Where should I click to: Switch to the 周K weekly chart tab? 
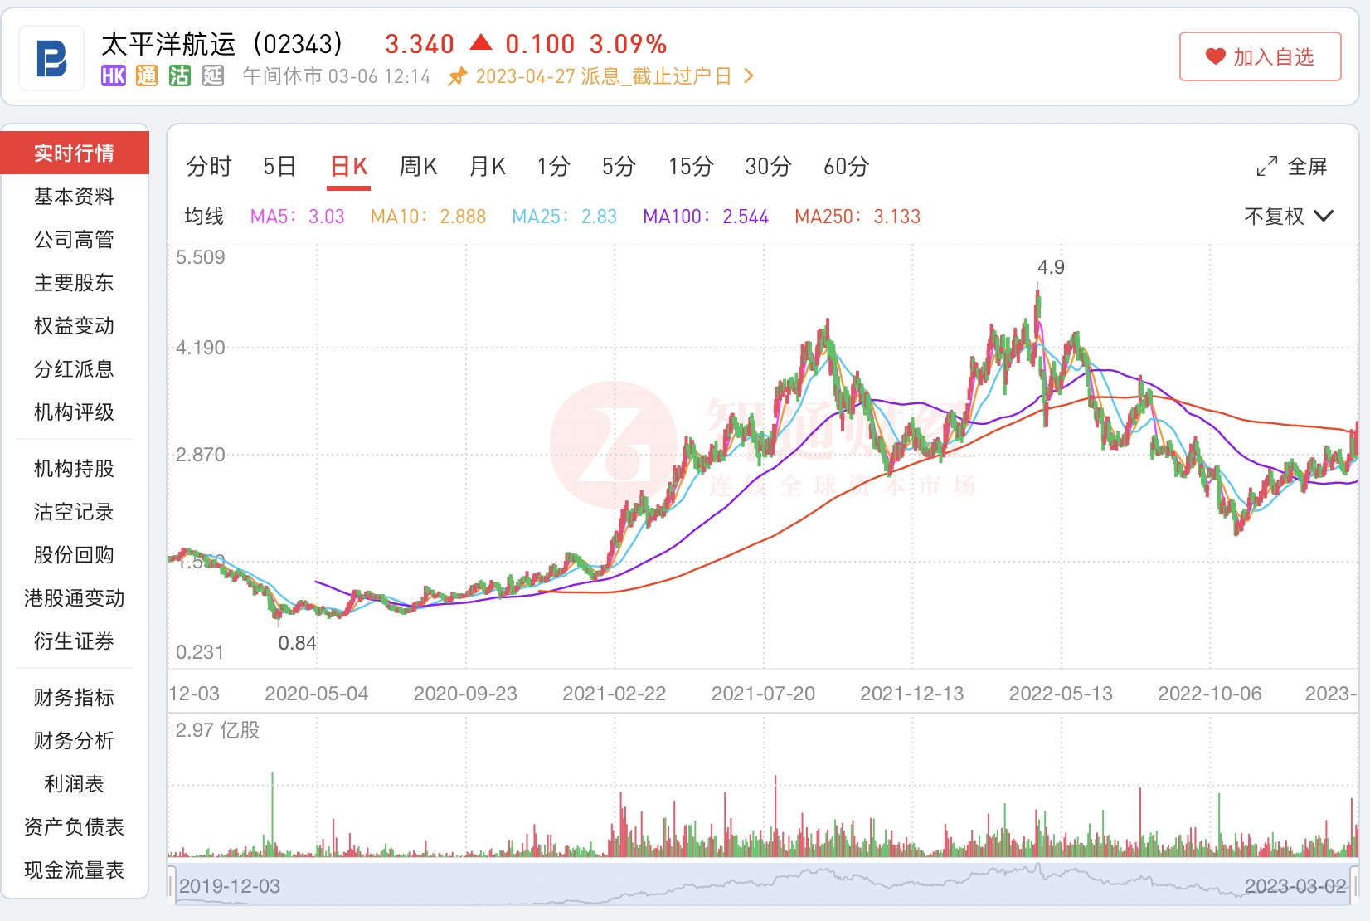418,167
